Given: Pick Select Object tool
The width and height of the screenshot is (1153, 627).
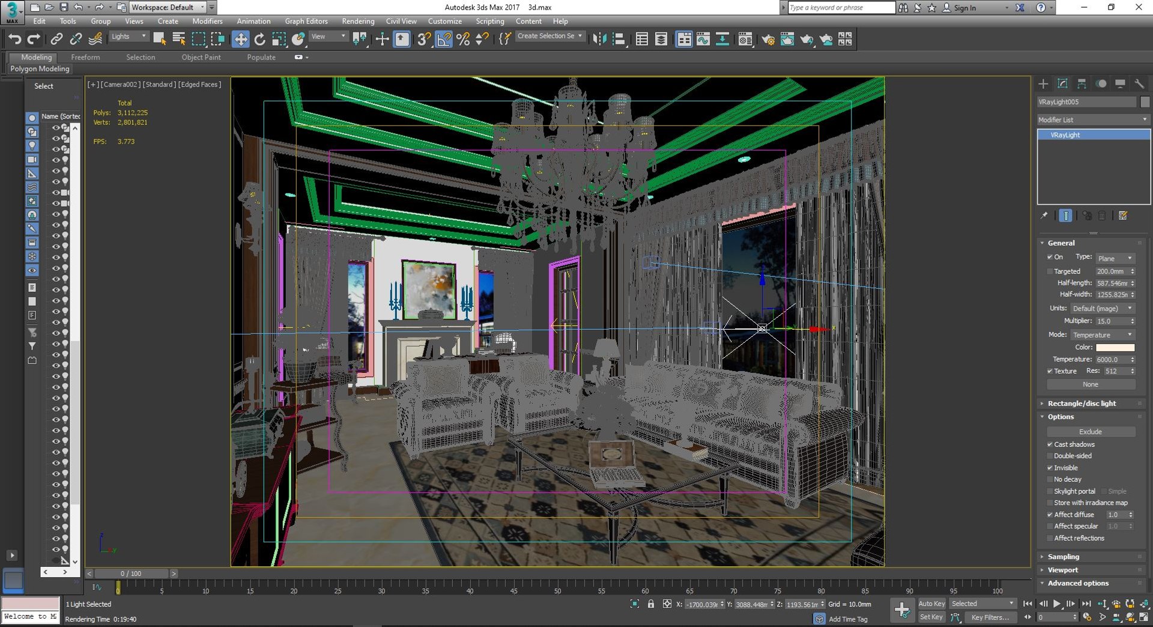Looking at the screenshot, I should tap(160, 40).
